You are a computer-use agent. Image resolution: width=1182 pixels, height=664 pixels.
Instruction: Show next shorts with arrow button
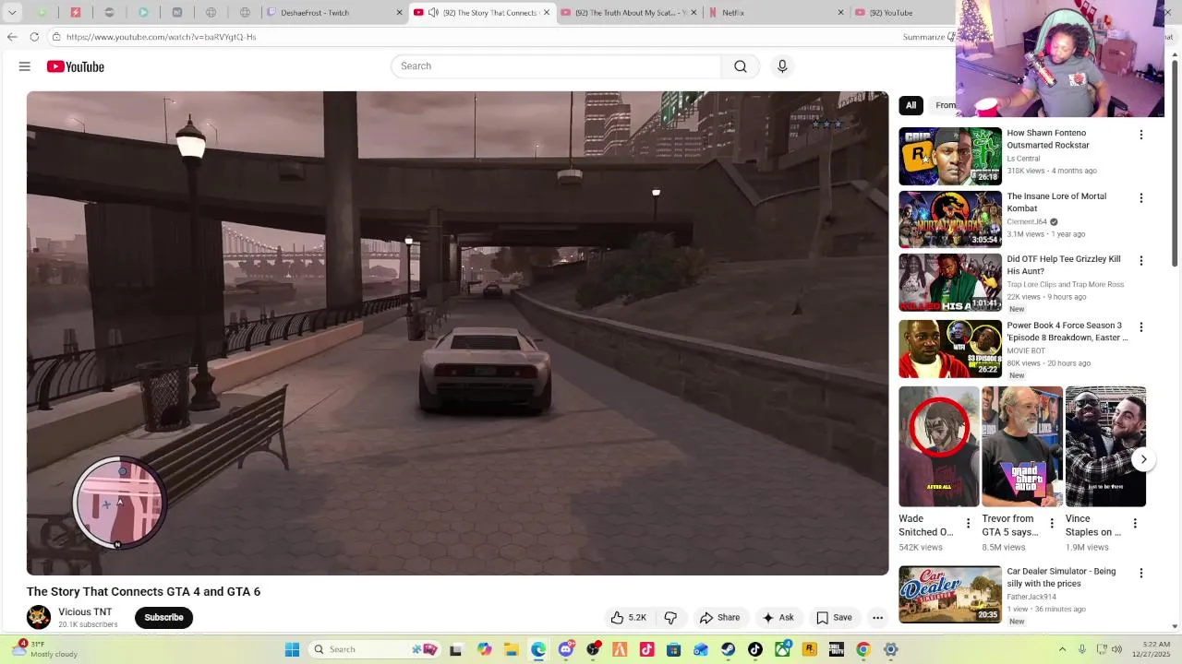[x=1143, y=459]
